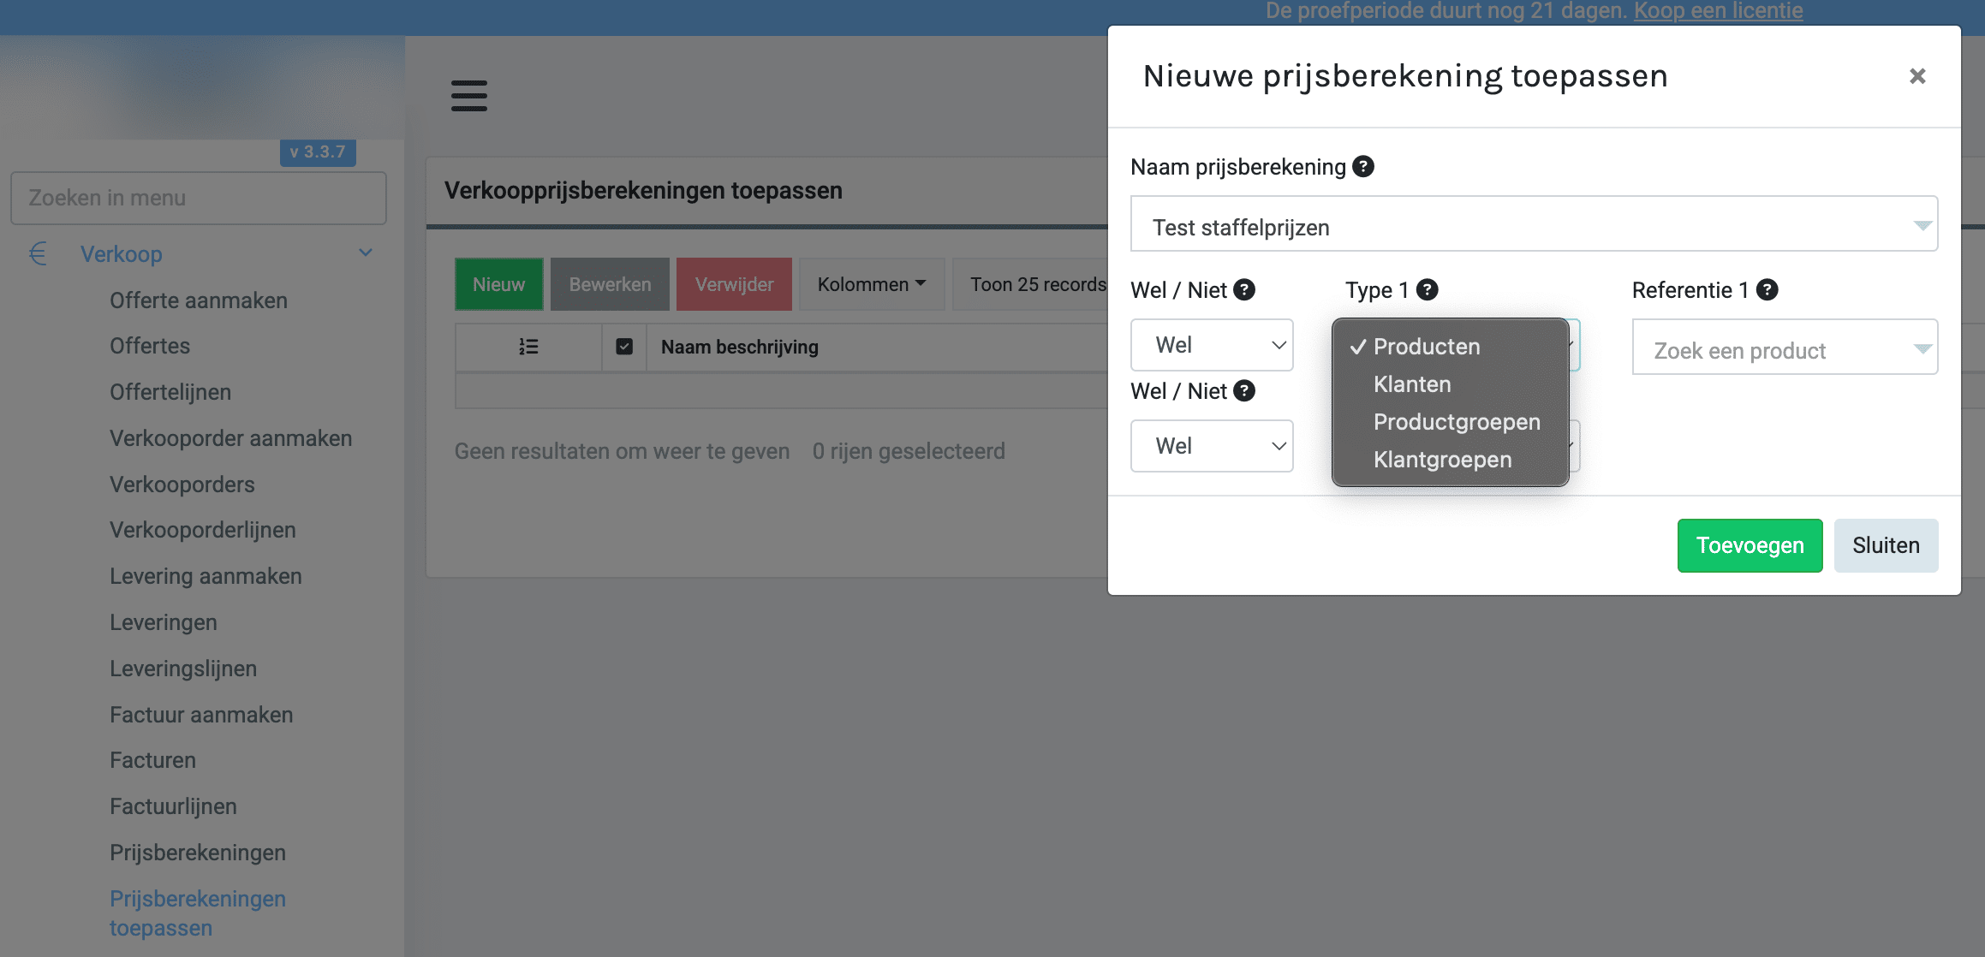Open Verkooporders in sidebar
The width and height of the screenshot is (1985, 957).
point(182,484)
